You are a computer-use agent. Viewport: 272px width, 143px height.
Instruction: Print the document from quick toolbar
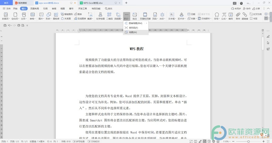pos(19,25)
